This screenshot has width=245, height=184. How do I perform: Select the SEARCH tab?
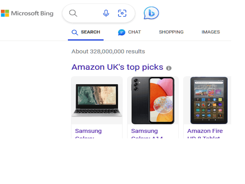pos(90,32)
